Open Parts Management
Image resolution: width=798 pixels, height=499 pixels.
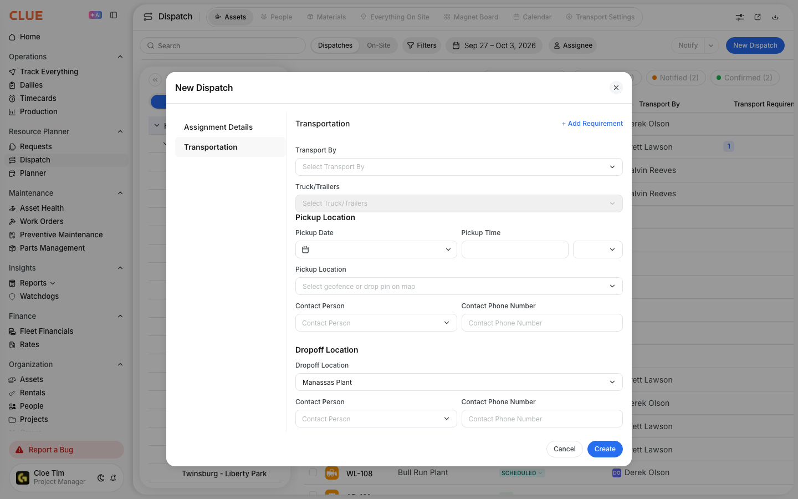coord(52,248)
